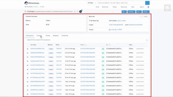Viewport: 173px width, 97px height.
Task: View details eye icon for 1 day 12 hrs ago row
Action: click(28, 90)
